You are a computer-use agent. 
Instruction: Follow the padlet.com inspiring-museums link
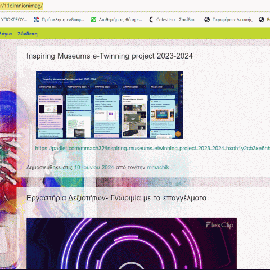(x=152, y=148)
